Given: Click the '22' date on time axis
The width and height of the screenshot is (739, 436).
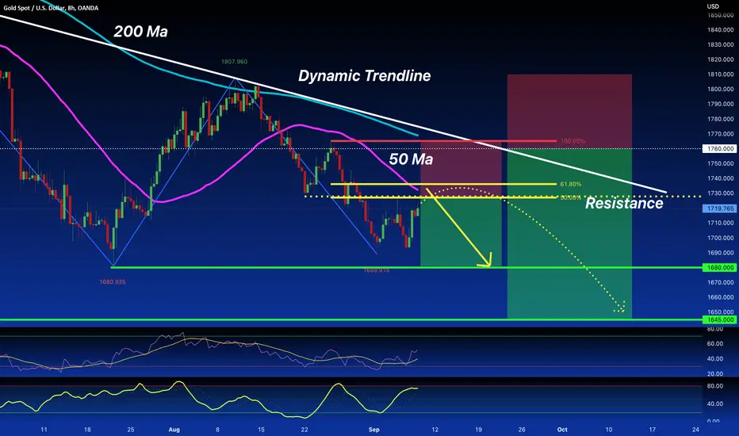Looking at the screenshot, I should pyautogui.click(x=304, y=430).
